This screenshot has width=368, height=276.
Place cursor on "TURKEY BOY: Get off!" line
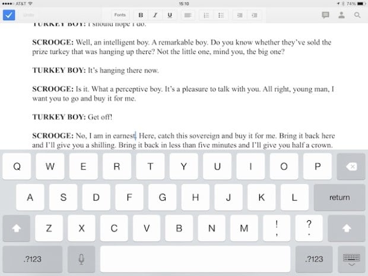tap(72, 117)
